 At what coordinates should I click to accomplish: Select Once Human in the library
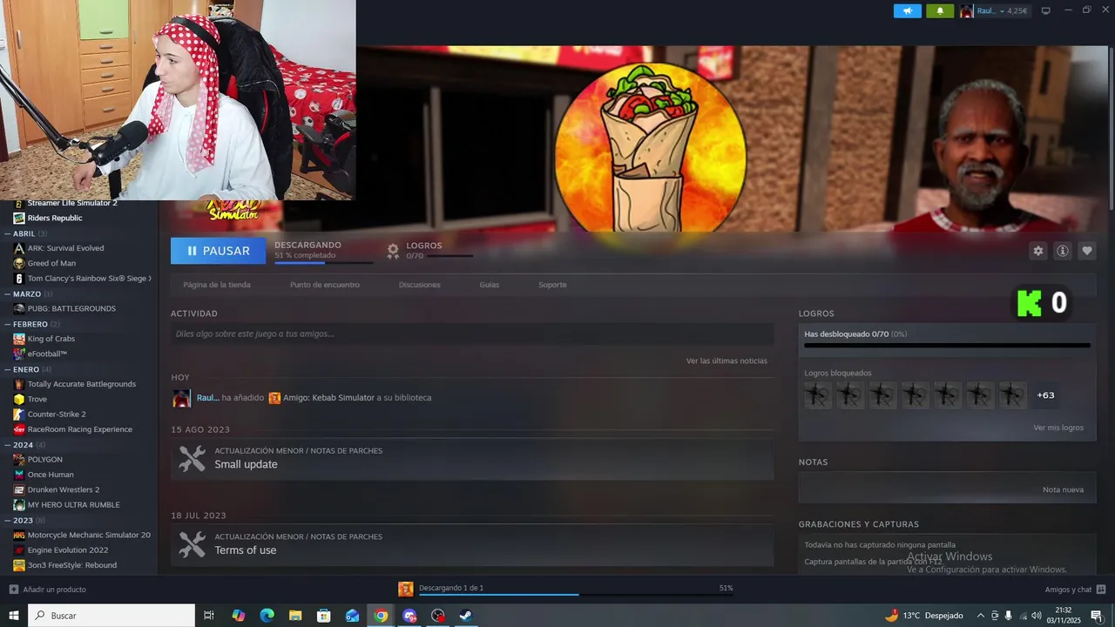[x=51, y=475]
